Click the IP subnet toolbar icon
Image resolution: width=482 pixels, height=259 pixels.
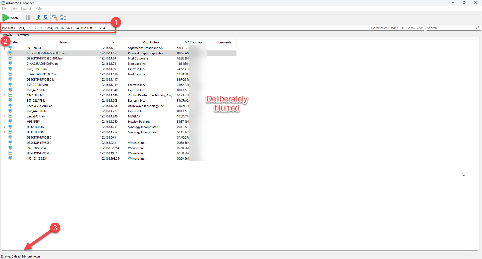point(38,17)
